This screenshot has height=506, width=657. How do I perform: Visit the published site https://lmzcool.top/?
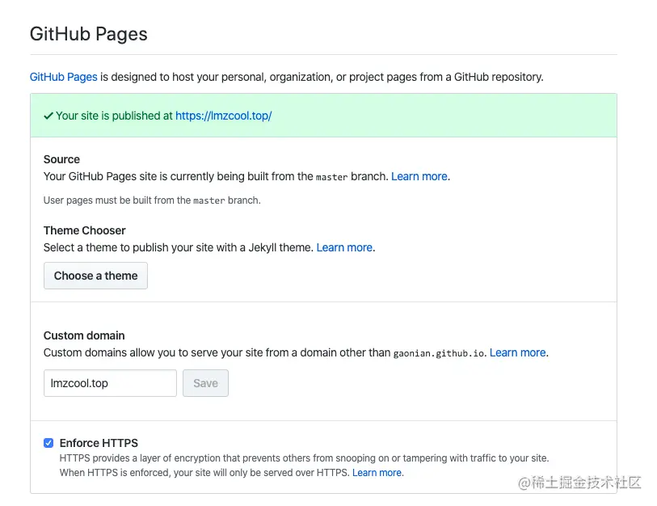click(x=224, y=116)
